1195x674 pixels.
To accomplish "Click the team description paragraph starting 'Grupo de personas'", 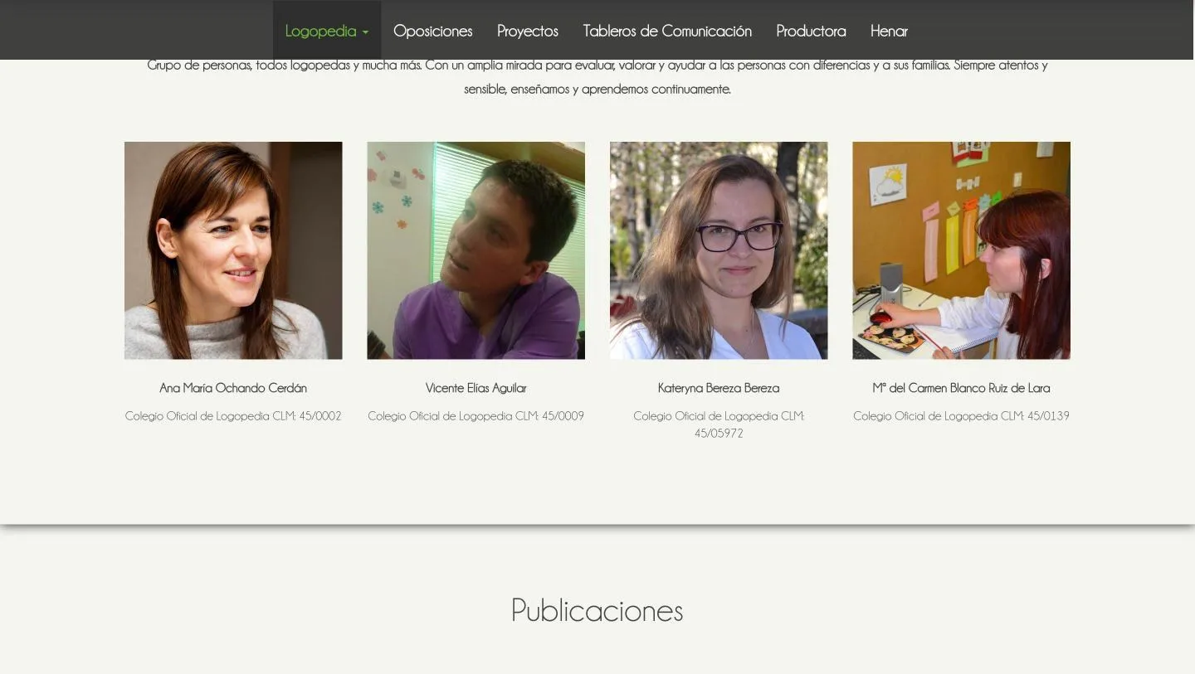I will [x=597, y=77].
